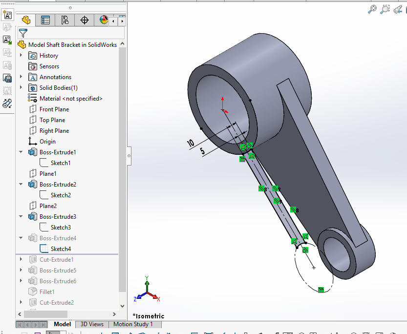Open the ConfigurationManager tab
This screenshot has height=334, width=407.
pos(64,20)
